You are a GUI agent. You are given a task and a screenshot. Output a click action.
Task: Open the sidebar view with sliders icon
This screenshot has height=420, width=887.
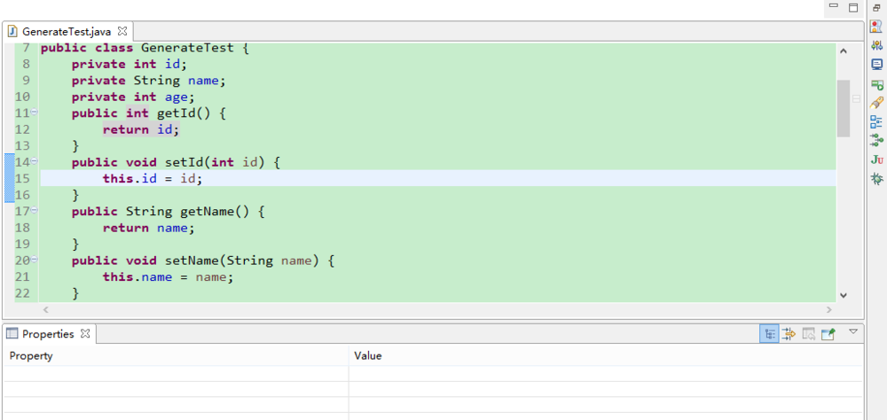pos(876,45)
